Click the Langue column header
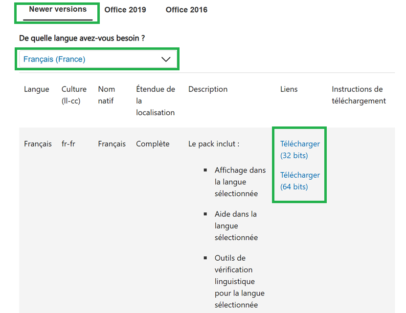 (37, 89)
